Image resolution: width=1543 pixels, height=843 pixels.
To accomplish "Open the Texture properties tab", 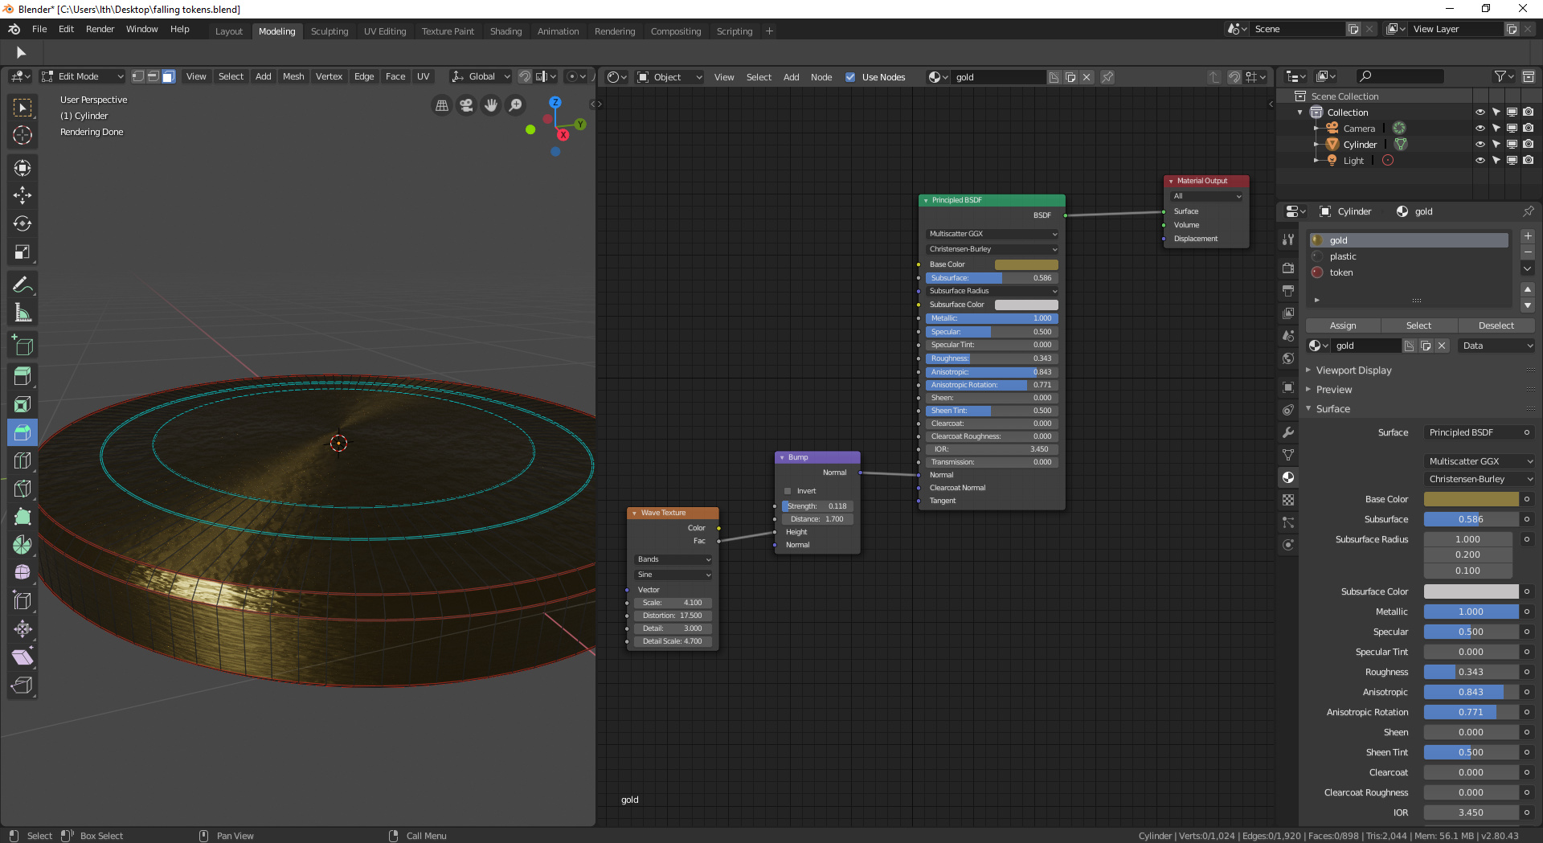I will click(1288, 499).
